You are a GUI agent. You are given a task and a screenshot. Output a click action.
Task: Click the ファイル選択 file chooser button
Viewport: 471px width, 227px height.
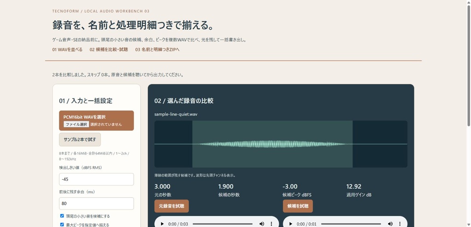tap(76, 124)
